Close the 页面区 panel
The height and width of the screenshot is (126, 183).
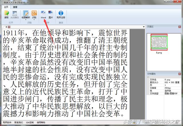click(180, 26)
